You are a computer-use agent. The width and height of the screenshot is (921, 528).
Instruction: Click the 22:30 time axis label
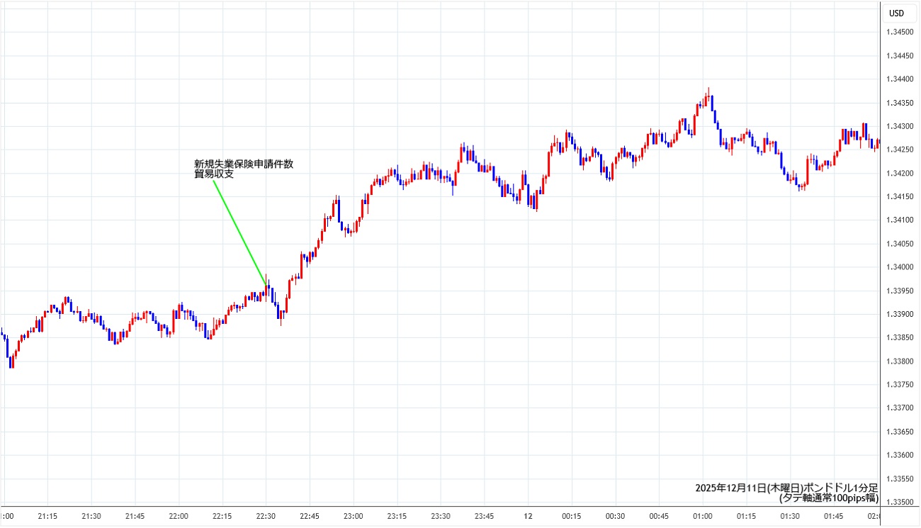(x=266, y=516)
